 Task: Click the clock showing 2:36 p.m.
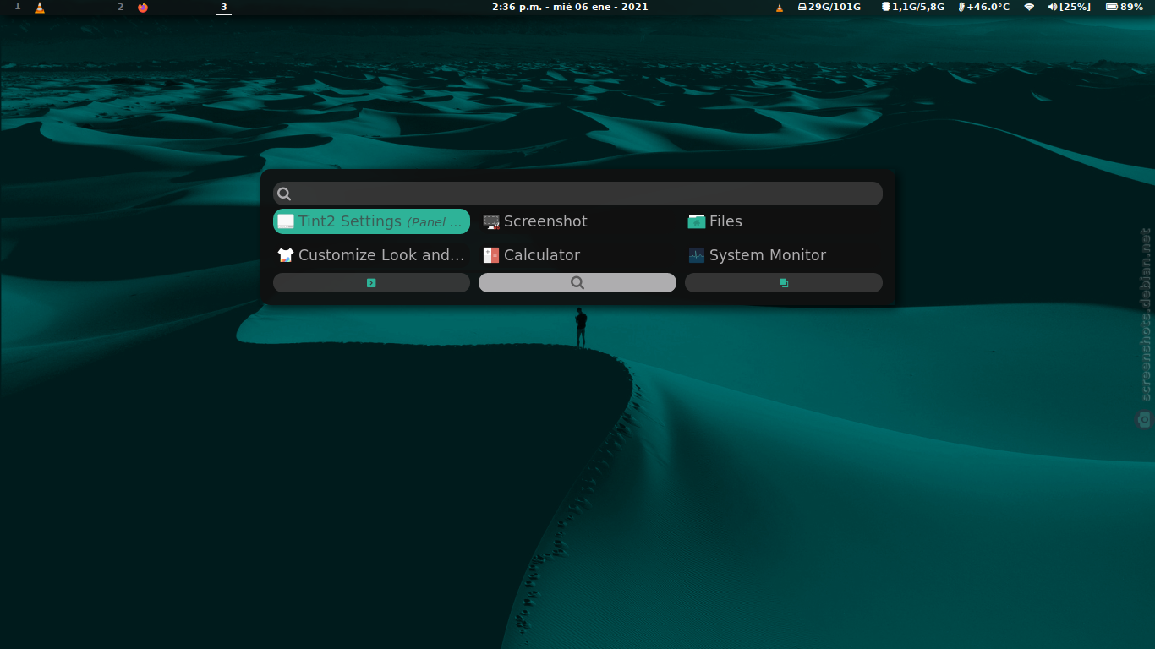click(x=570, y=7)
